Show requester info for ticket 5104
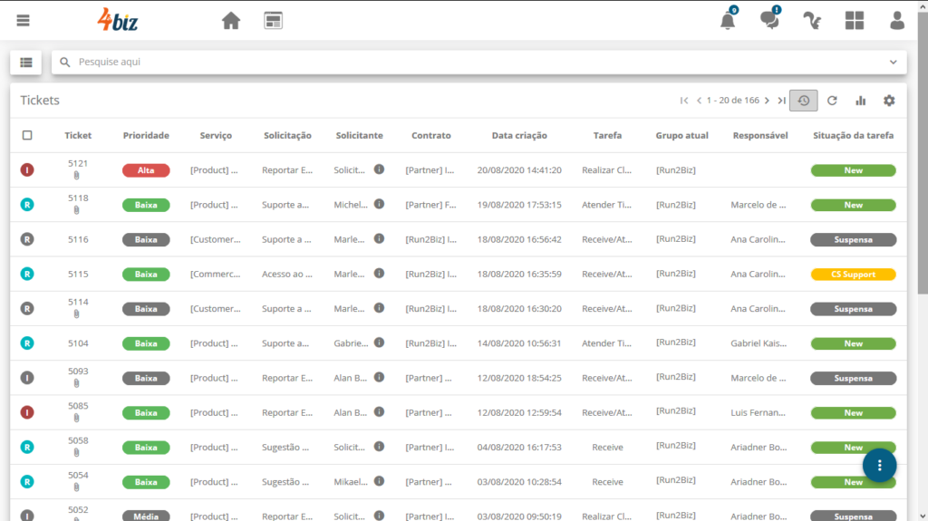The width and height of the screenshot is (928, 521). click(x=380, y=343)
